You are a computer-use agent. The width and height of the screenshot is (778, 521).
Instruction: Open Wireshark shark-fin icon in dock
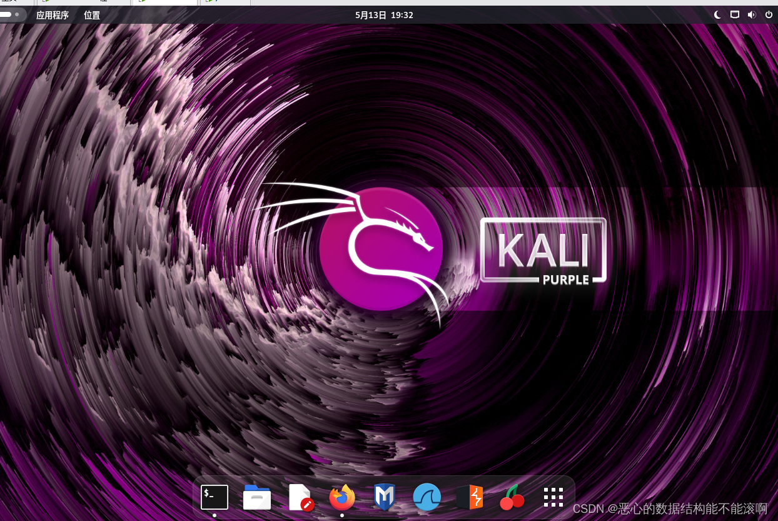[x=427, y=497]
